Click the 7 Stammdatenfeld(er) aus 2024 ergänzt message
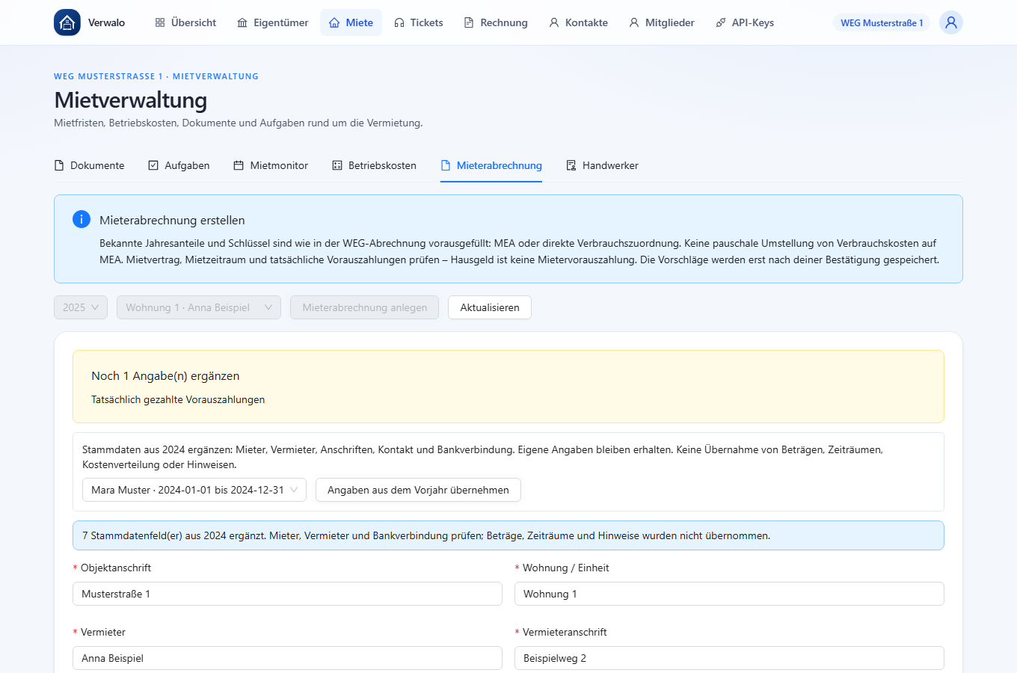 508,535
